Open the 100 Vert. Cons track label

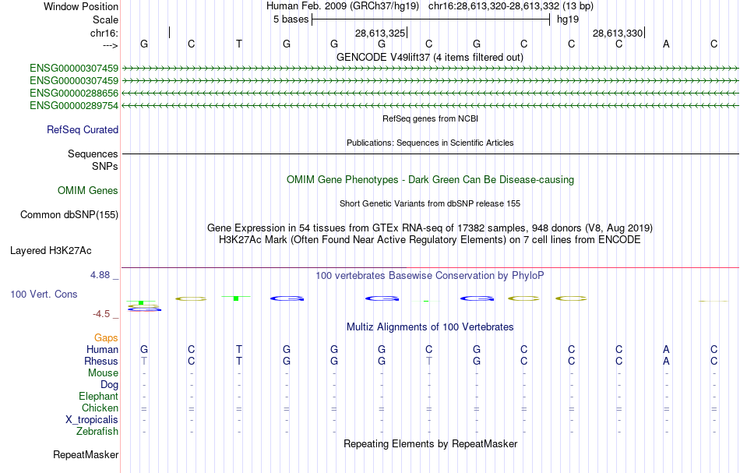[x=44, y=294]
